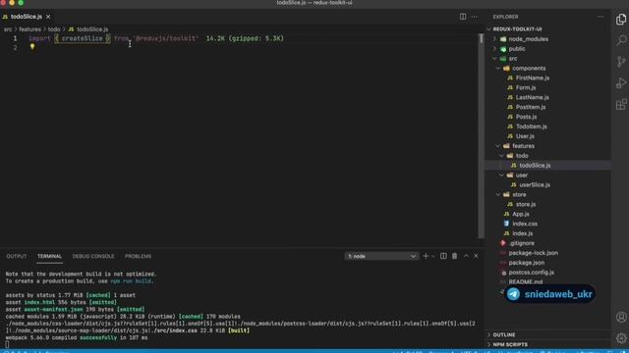Open the Search view in activity bar
The height and width of the screenshot is (353, 629).
(x=621, y=40)
